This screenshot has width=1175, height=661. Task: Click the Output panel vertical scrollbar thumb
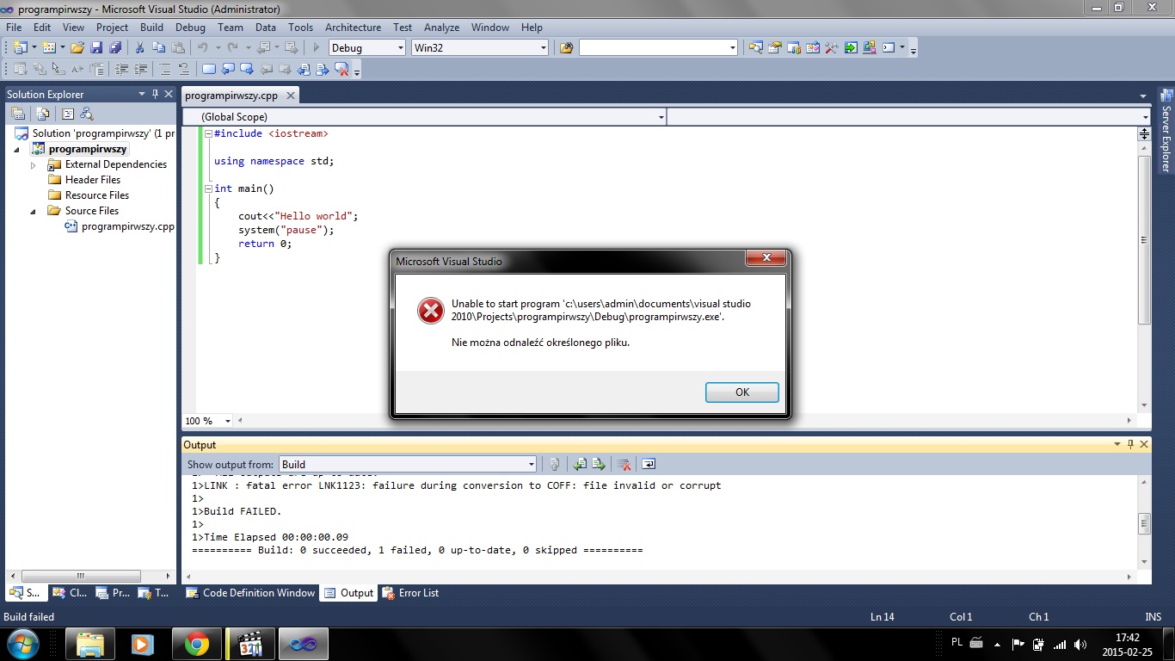tap(1144, 523)
